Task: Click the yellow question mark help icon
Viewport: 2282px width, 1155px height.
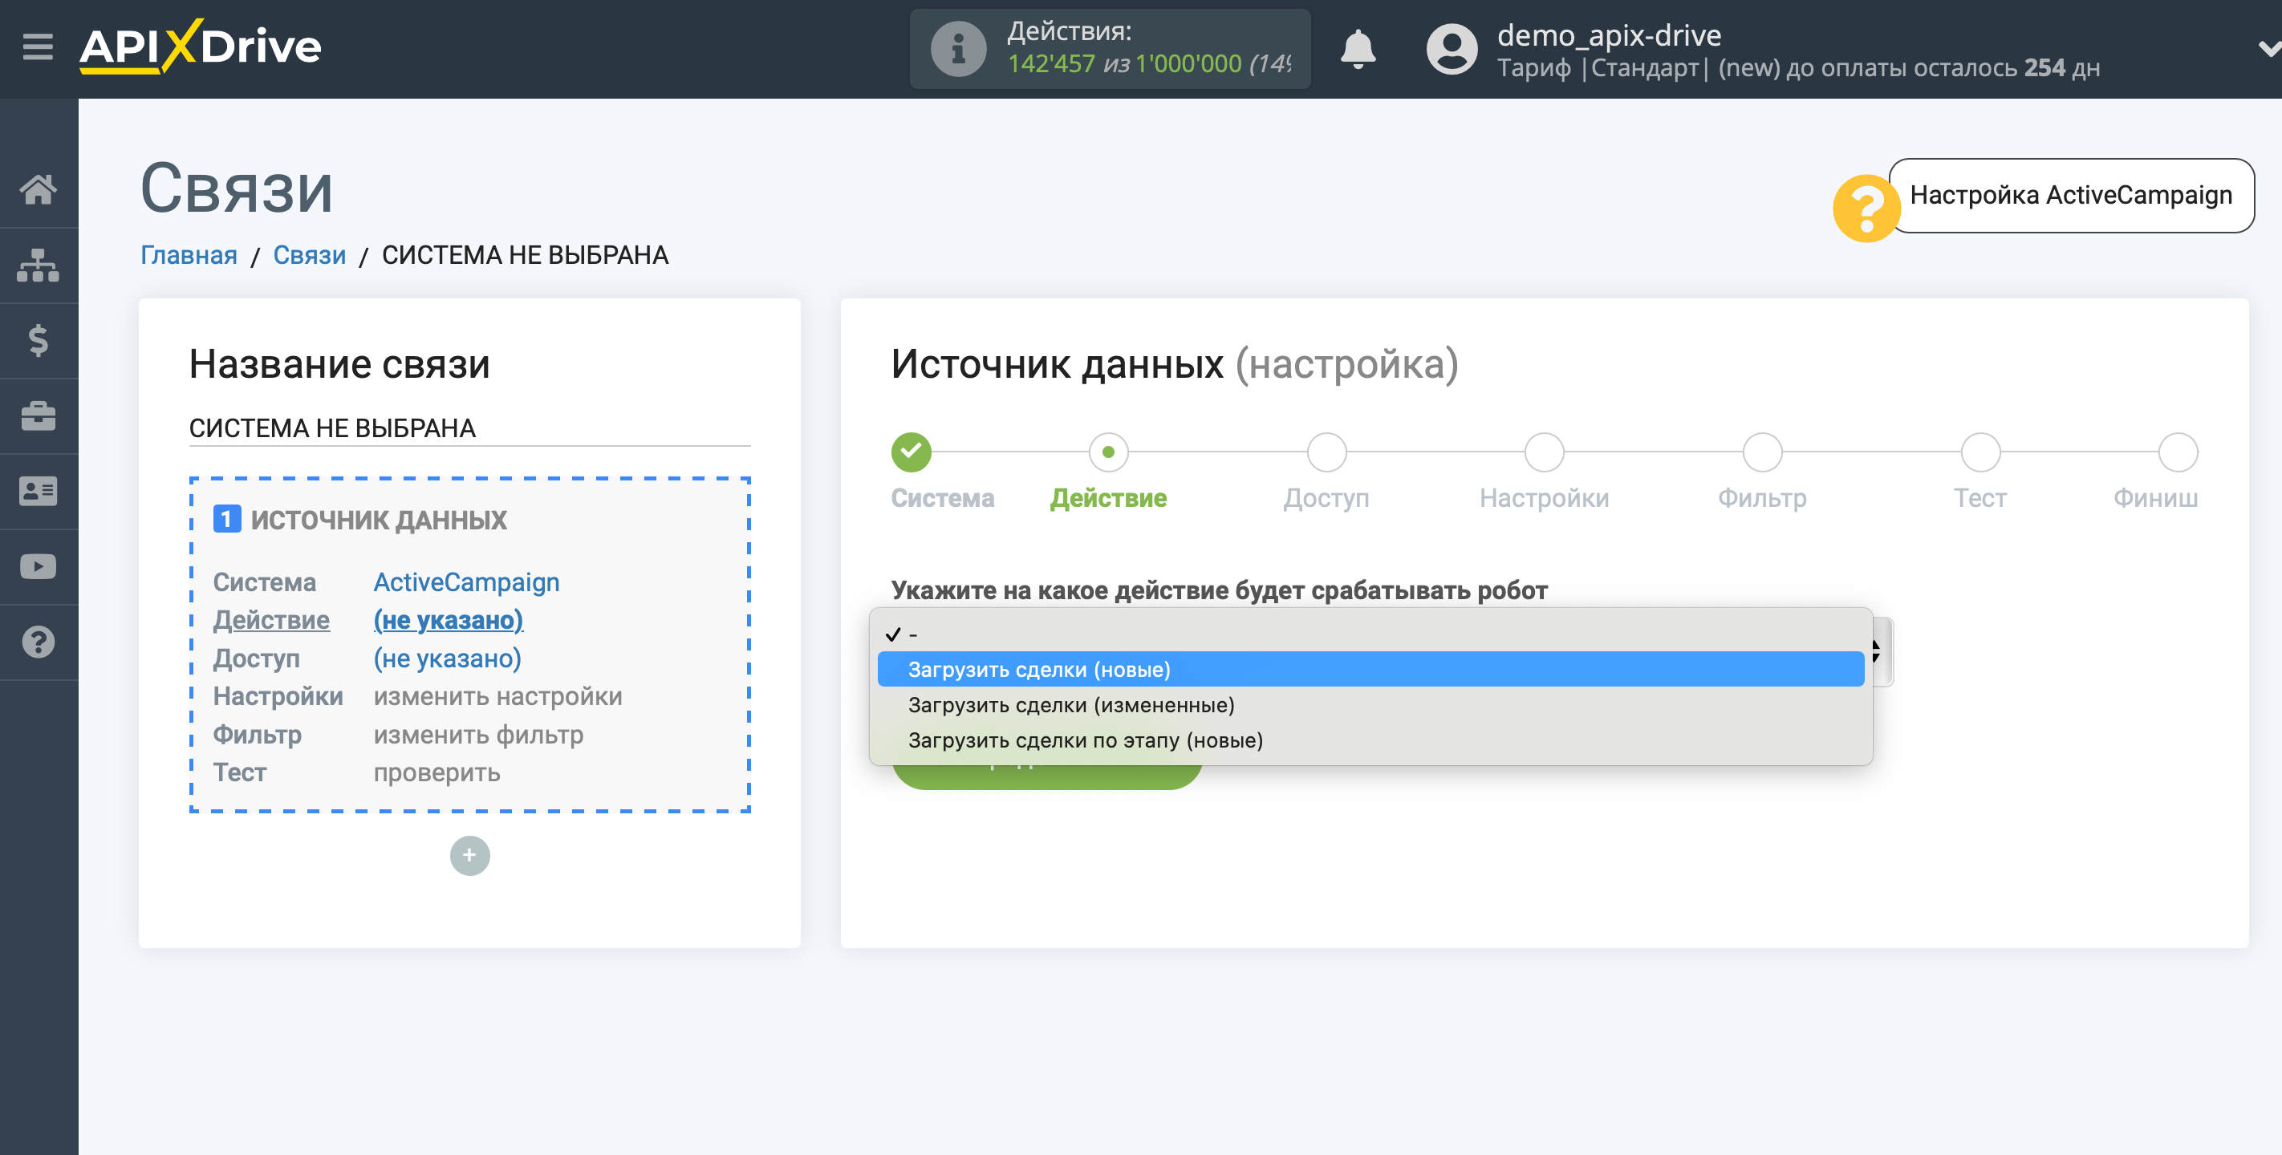Action: click(1866, 209)
